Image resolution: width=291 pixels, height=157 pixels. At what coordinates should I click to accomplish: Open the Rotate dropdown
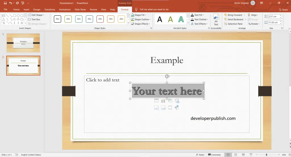coord(253,24)
